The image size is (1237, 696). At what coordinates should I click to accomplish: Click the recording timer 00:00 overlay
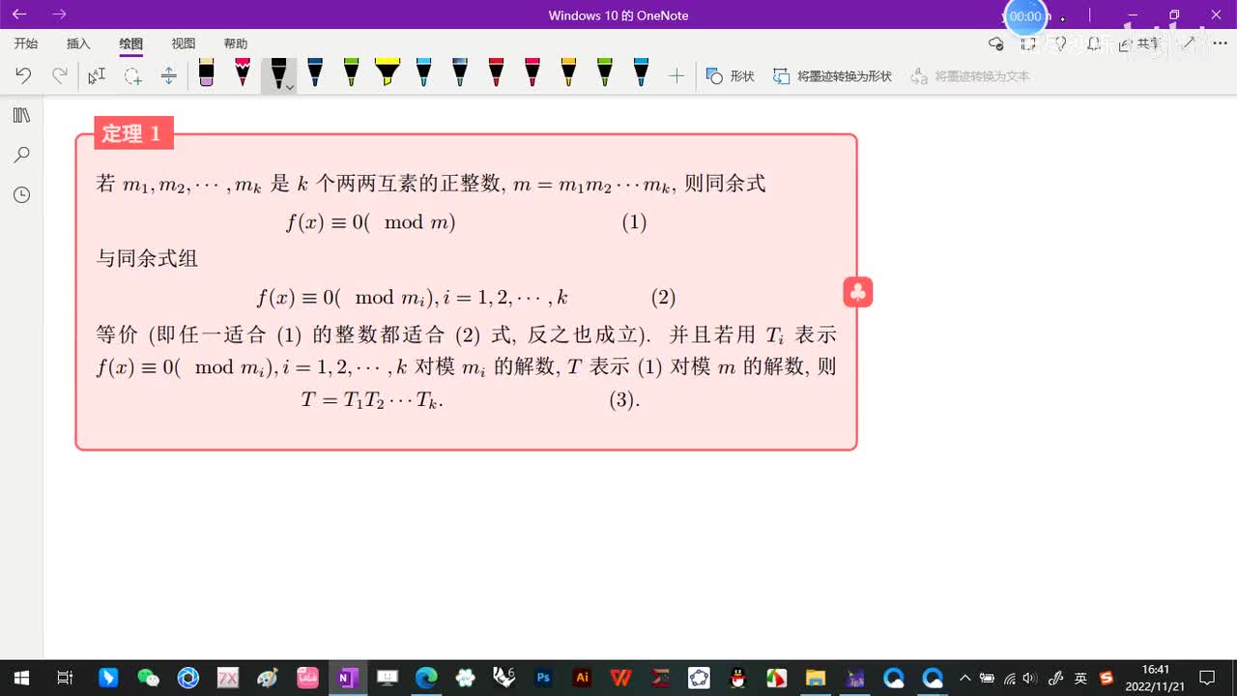(x=1025, y=16)
